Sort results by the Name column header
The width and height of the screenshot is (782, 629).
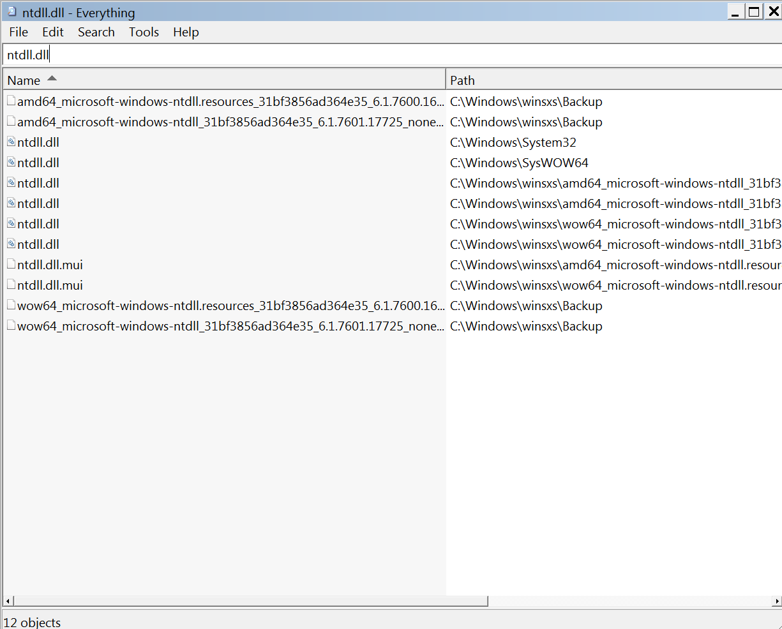tap(224, 80)
